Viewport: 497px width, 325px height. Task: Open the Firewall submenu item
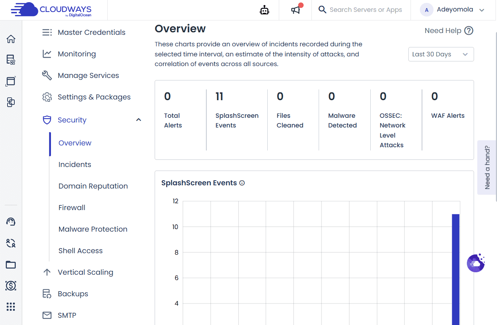click(x=72, y=208)
